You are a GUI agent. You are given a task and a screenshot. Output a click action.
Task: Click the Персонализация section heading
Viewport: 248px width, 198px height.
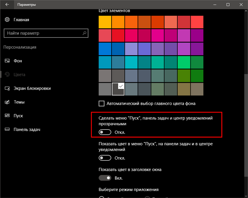point(20,47)
